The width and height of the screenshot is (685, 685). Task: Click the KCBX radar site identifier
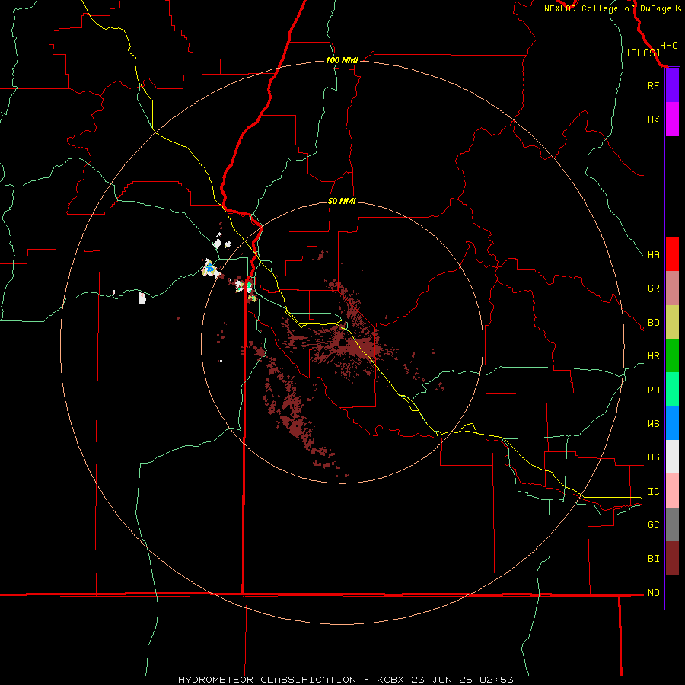point(392,680)
